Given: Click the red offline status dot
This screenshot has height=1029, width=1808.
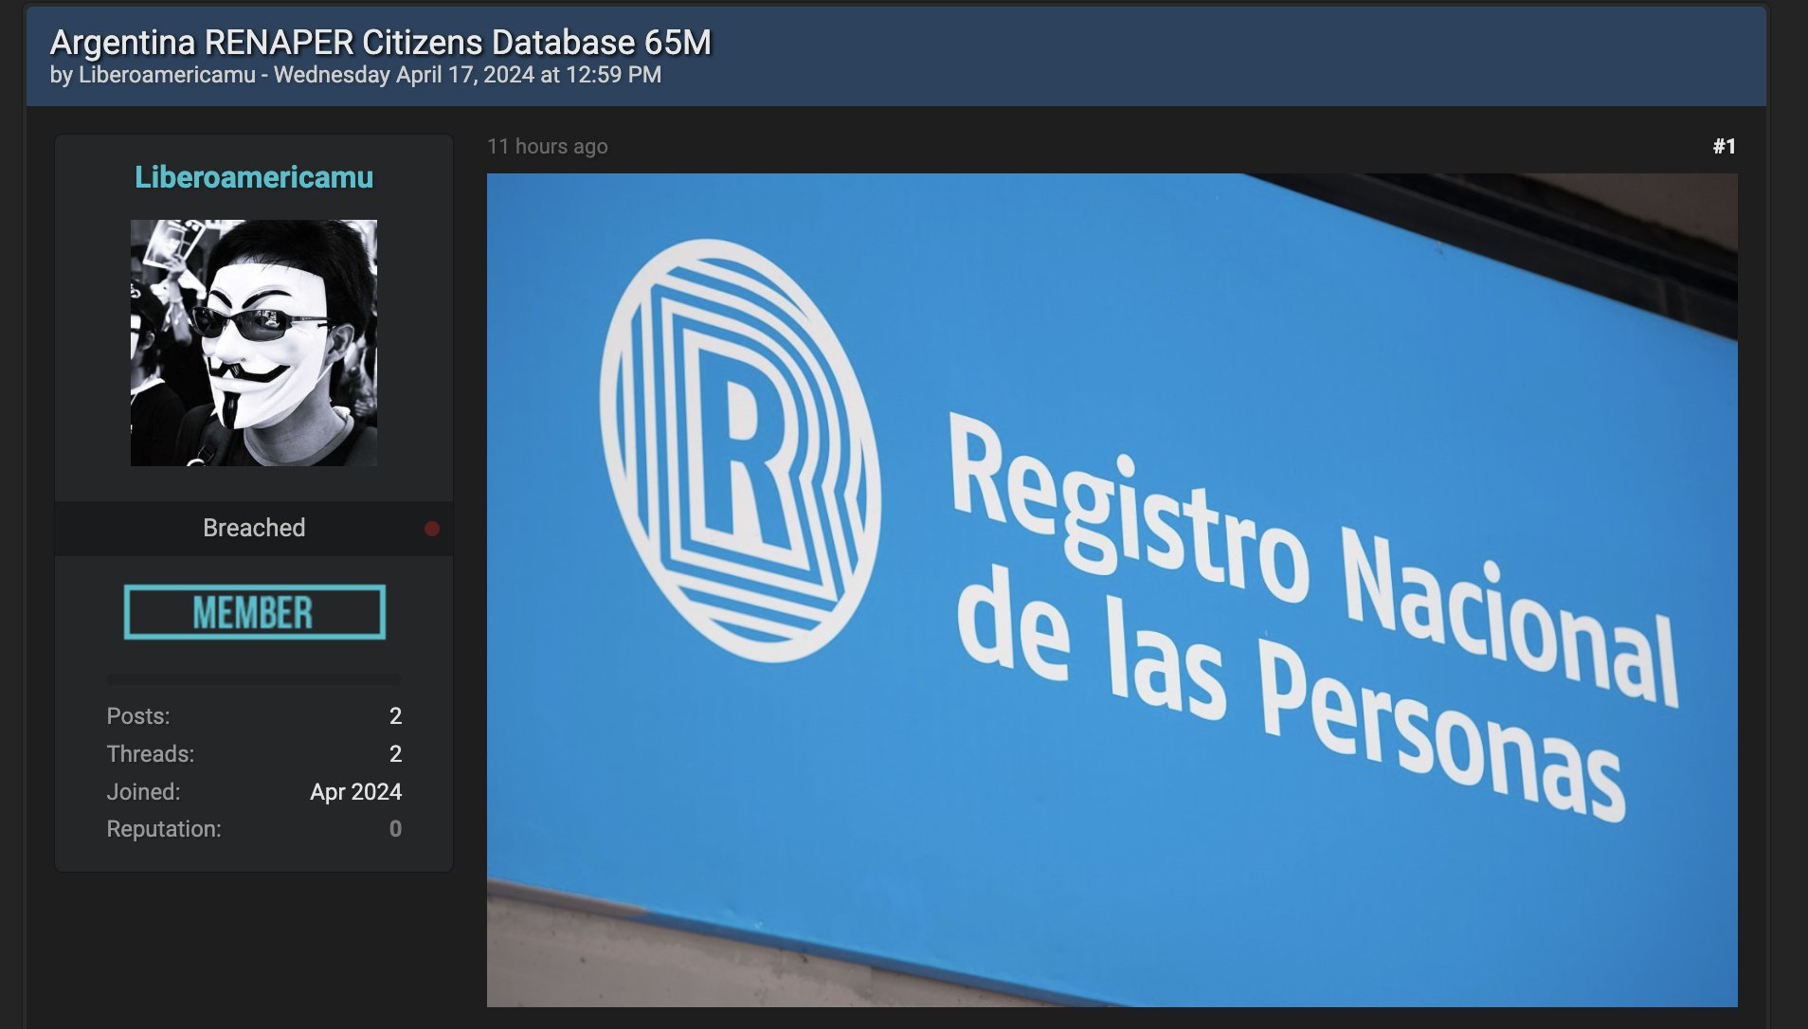Looking at the screenshot, I should click(x=432, y=529).
